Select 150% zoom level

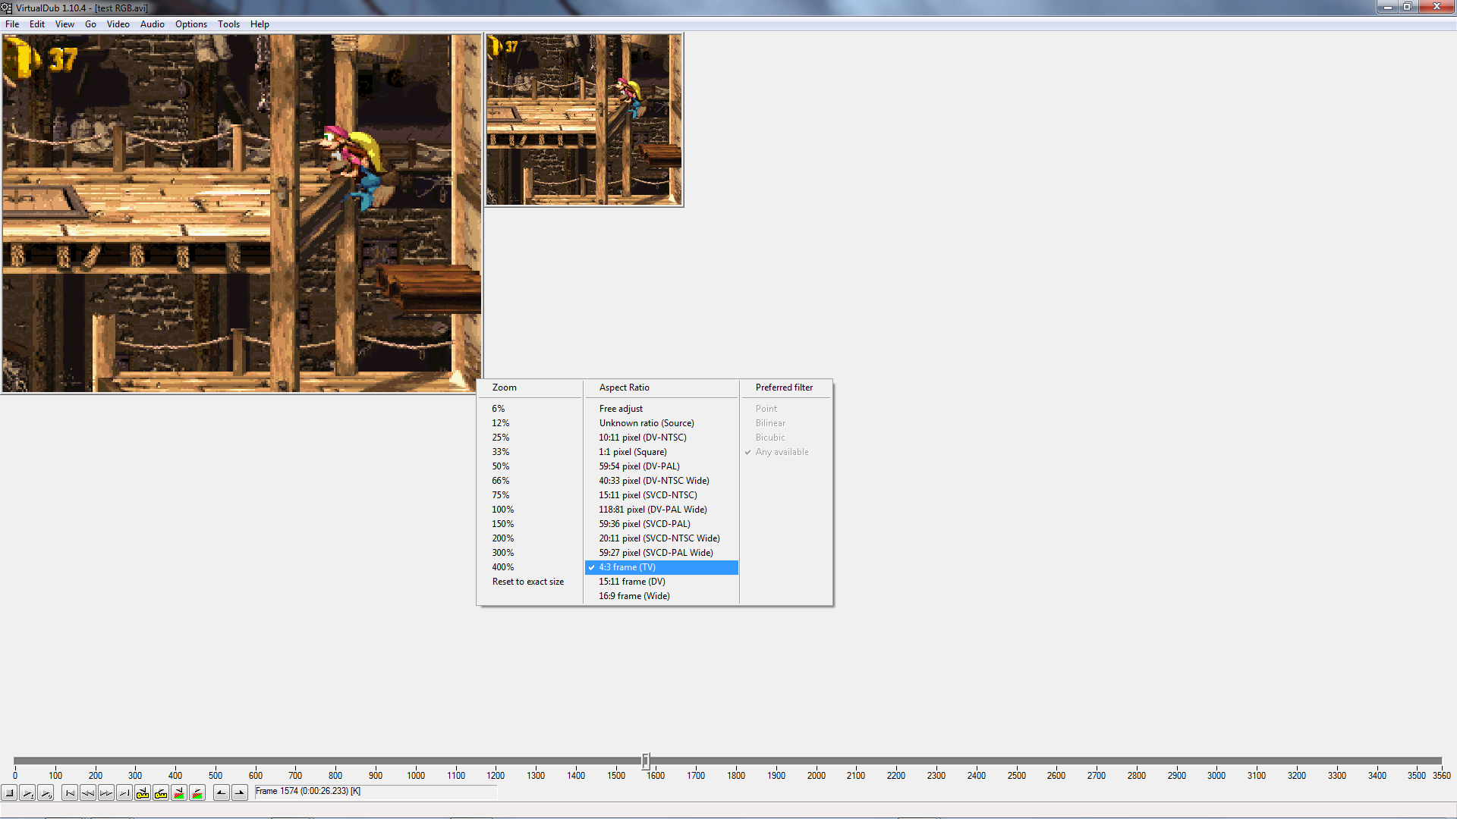(530, 524)
